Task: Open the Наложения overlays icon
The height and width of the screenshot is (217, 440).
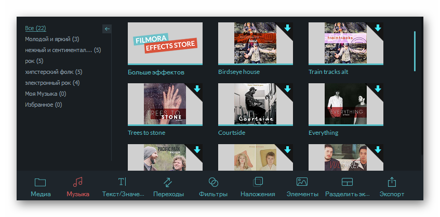Action: tap(258, 182)
